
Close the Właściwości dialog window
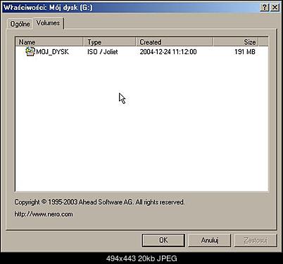(275, 8)
